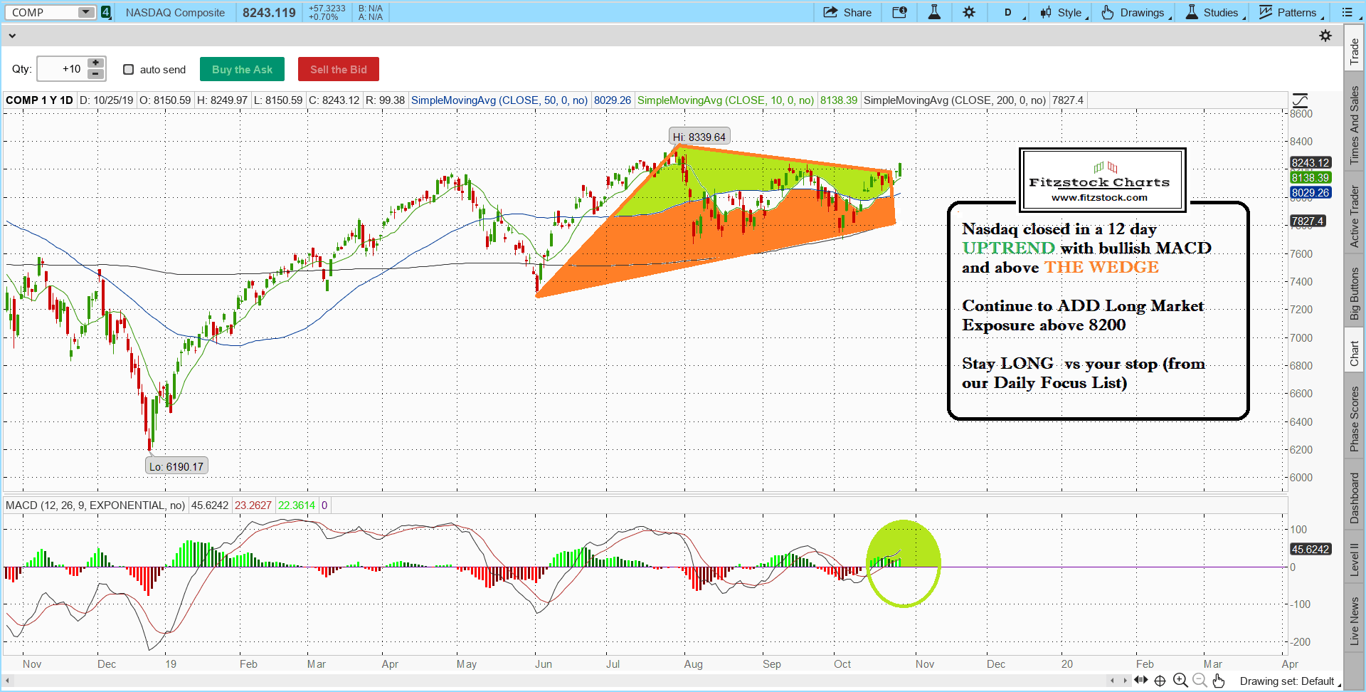Image resolution: width=1366 pixels, height=692 pixels.
Task: Switch to the Active Trader side tab
Action: click(1354, 216)
